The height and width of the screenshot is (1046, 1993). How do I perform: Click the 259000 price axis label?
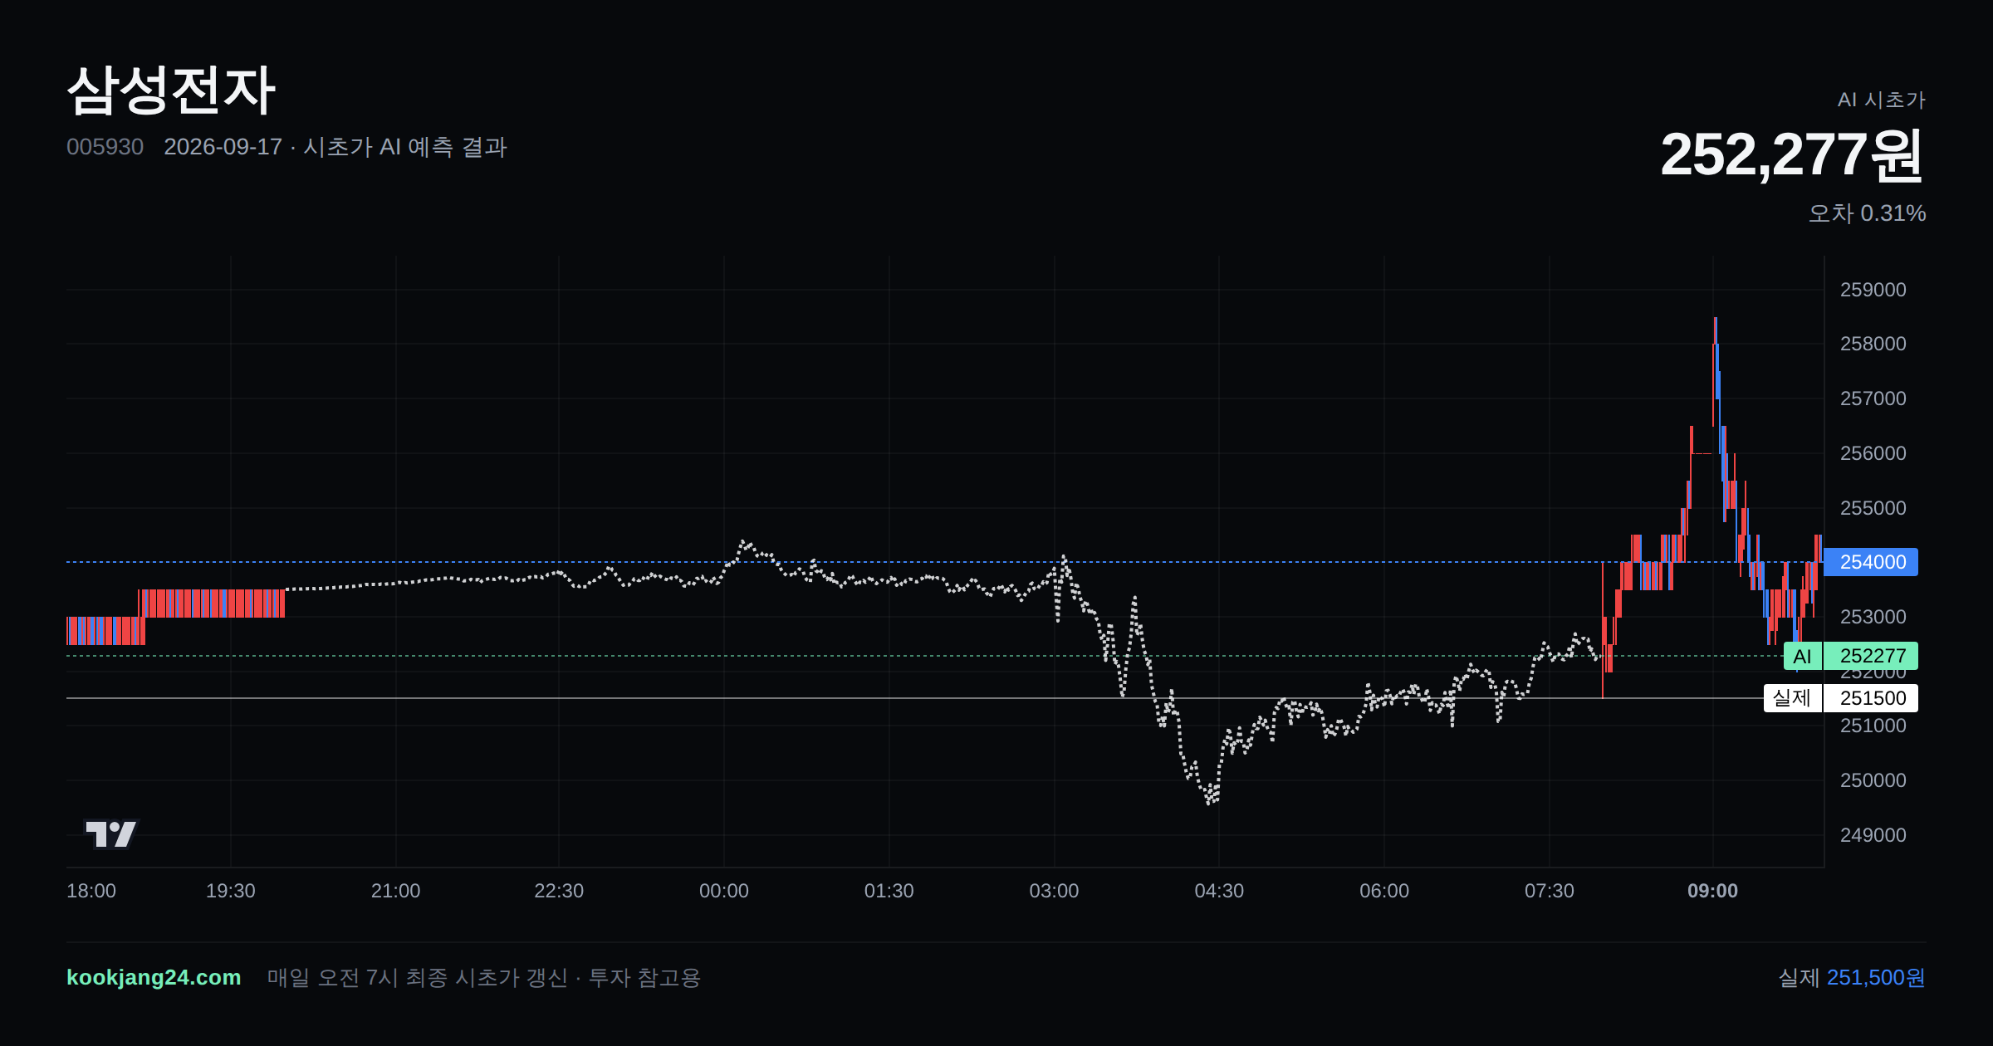1873,290
